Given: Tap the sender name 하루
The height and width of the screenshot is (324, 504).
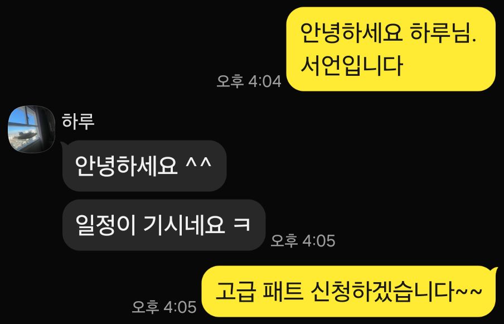Looking at the screenshot, I should click(78, 122).
